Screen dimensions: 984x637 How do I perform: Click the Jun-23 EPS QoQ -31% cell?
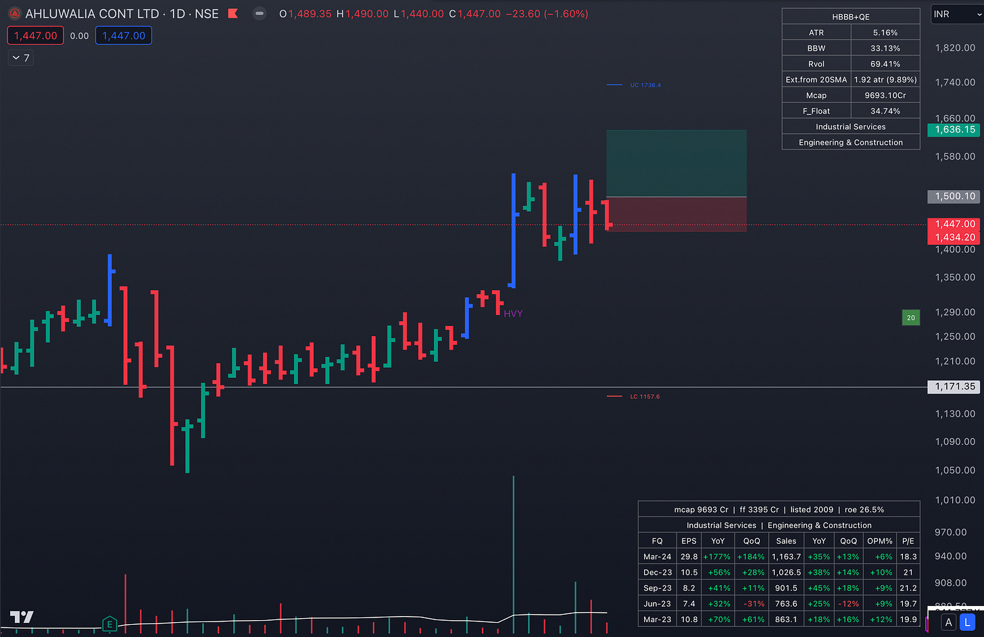click(752, 603)
